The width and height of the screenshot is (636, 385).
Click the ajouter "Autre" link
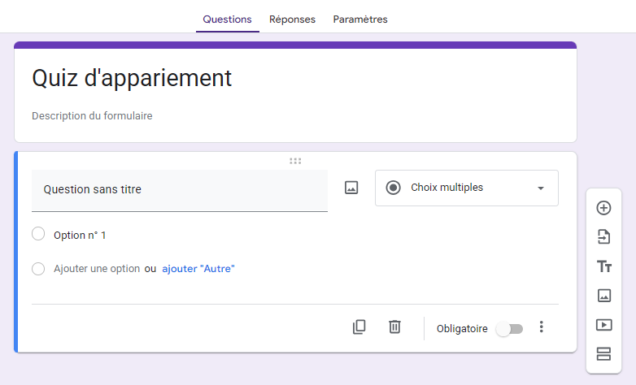pos(198,269)
